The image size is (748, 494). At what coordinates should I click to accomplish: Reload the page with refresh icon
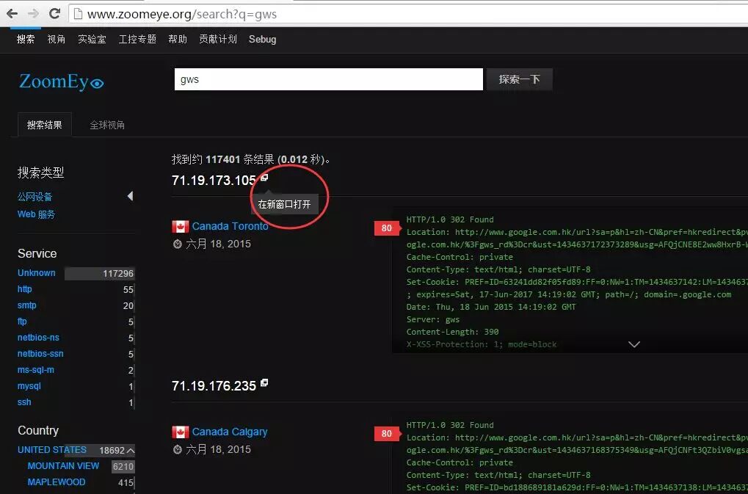coord(54,13)
